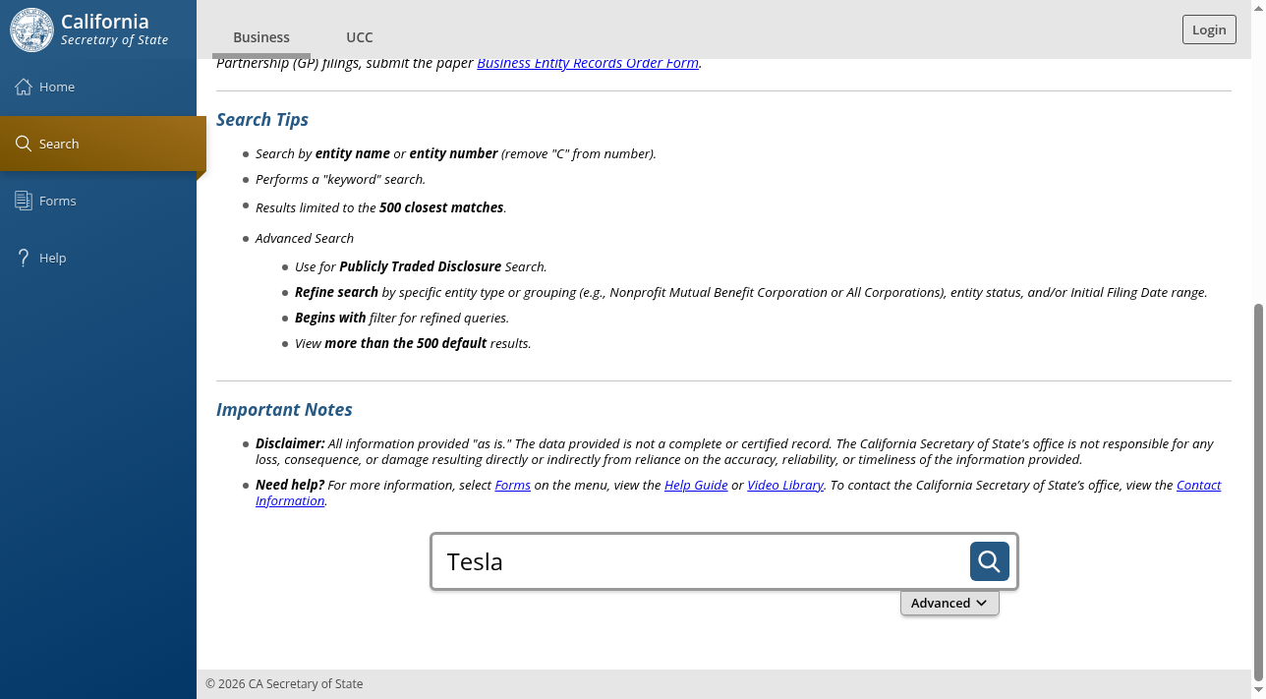Open the Help Guide link

tap(696, 485)
